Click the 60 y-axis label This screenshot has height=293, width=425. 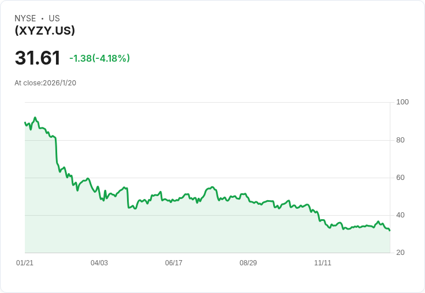(400, 178)
